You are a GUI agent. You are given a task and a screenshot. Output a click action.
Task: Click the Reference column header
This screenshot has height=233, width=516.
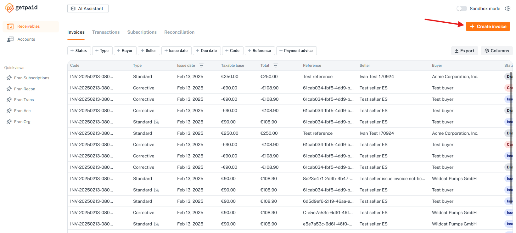coord(312,65)
